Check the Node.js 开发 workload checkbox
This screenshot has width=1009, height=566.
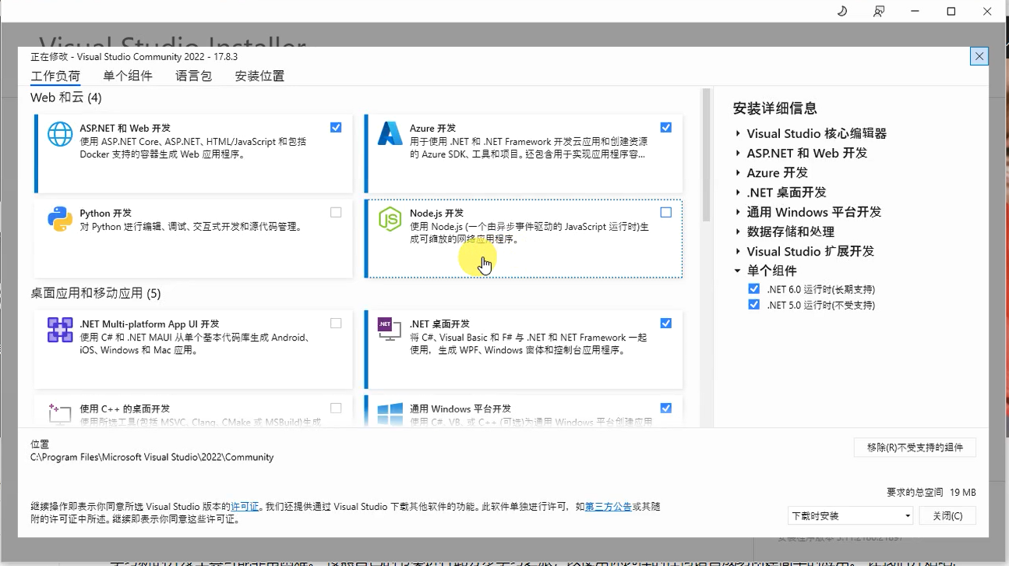point(666,212)
